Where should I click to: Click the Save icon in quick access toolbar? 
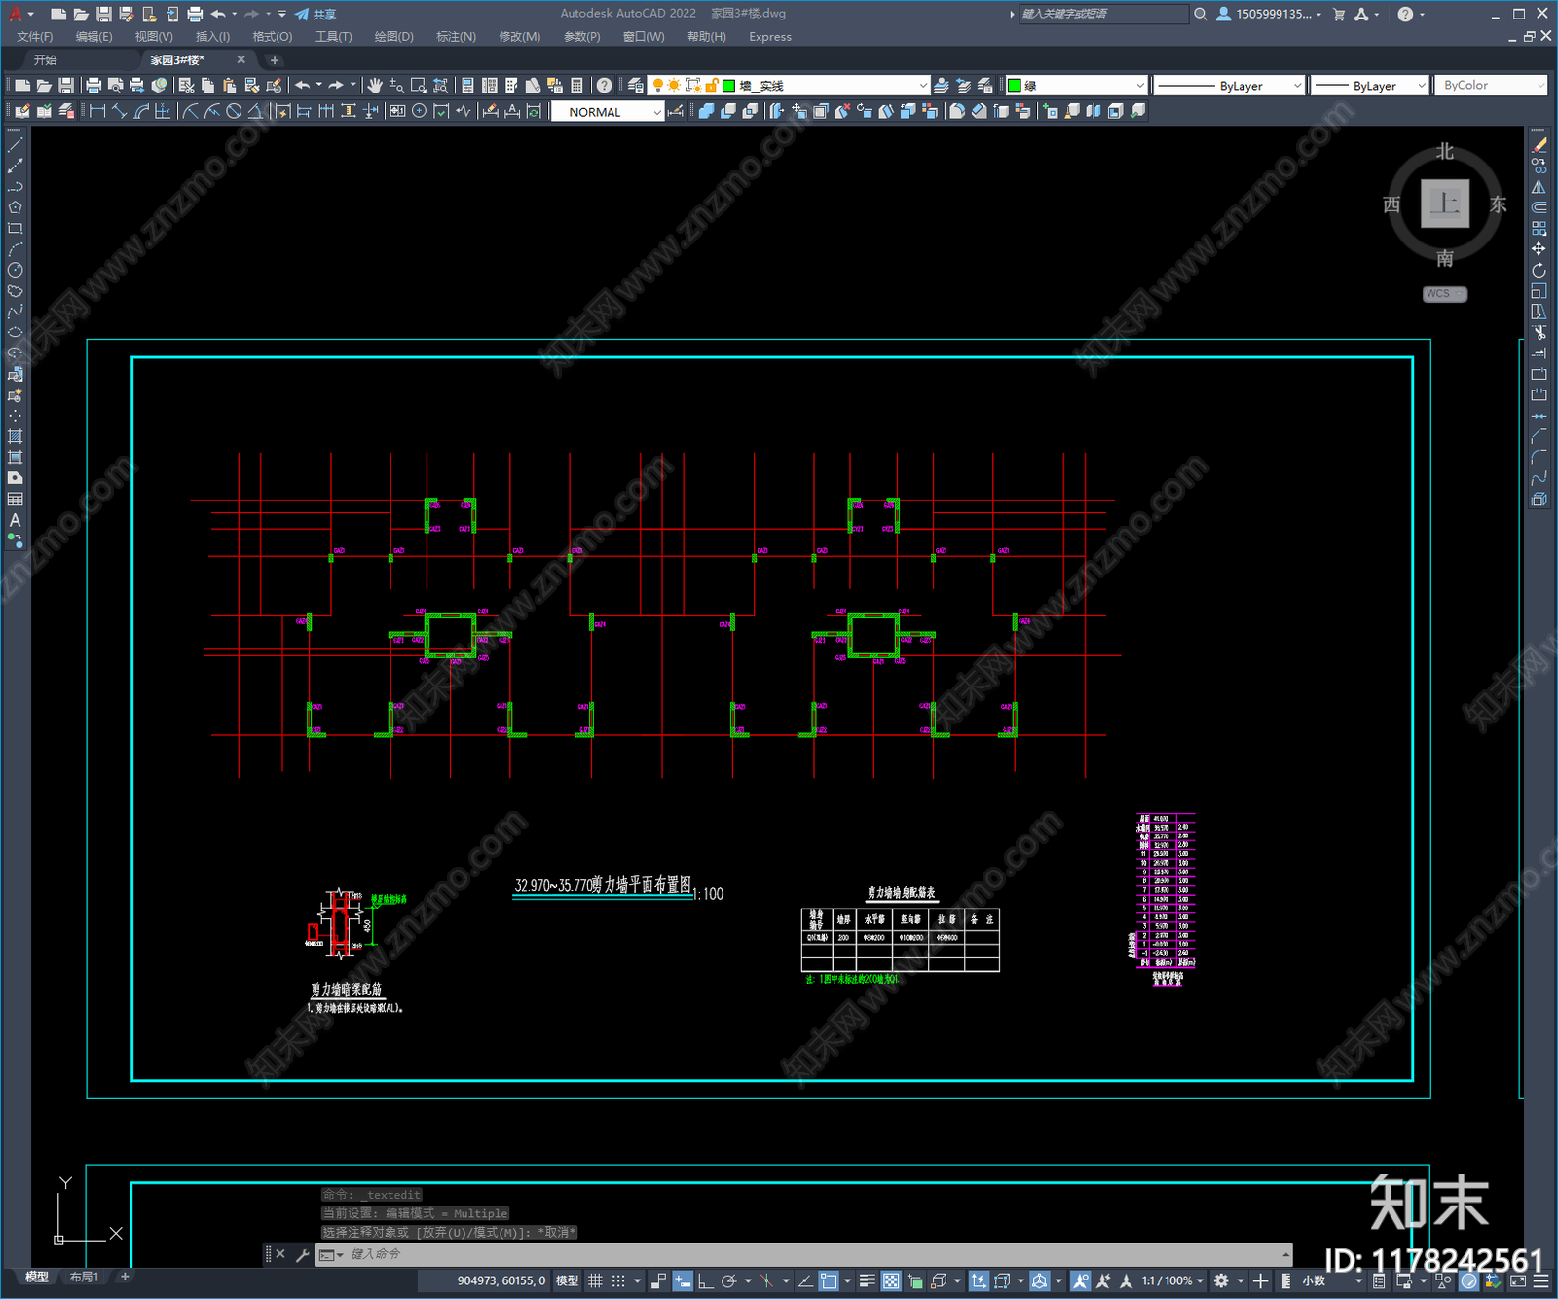coord(103,14)
